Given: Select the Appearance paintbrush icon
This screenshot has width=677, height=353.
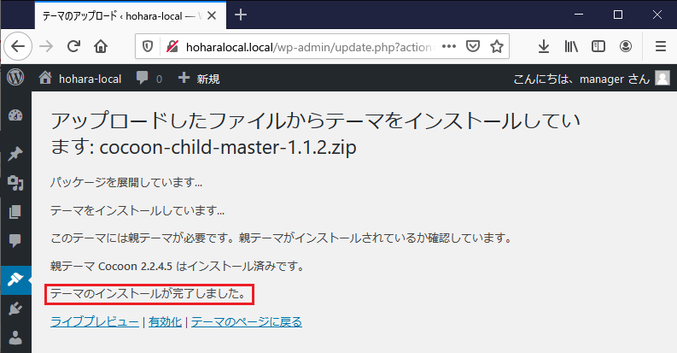Looking at the screenshot, I should (15, 279).
